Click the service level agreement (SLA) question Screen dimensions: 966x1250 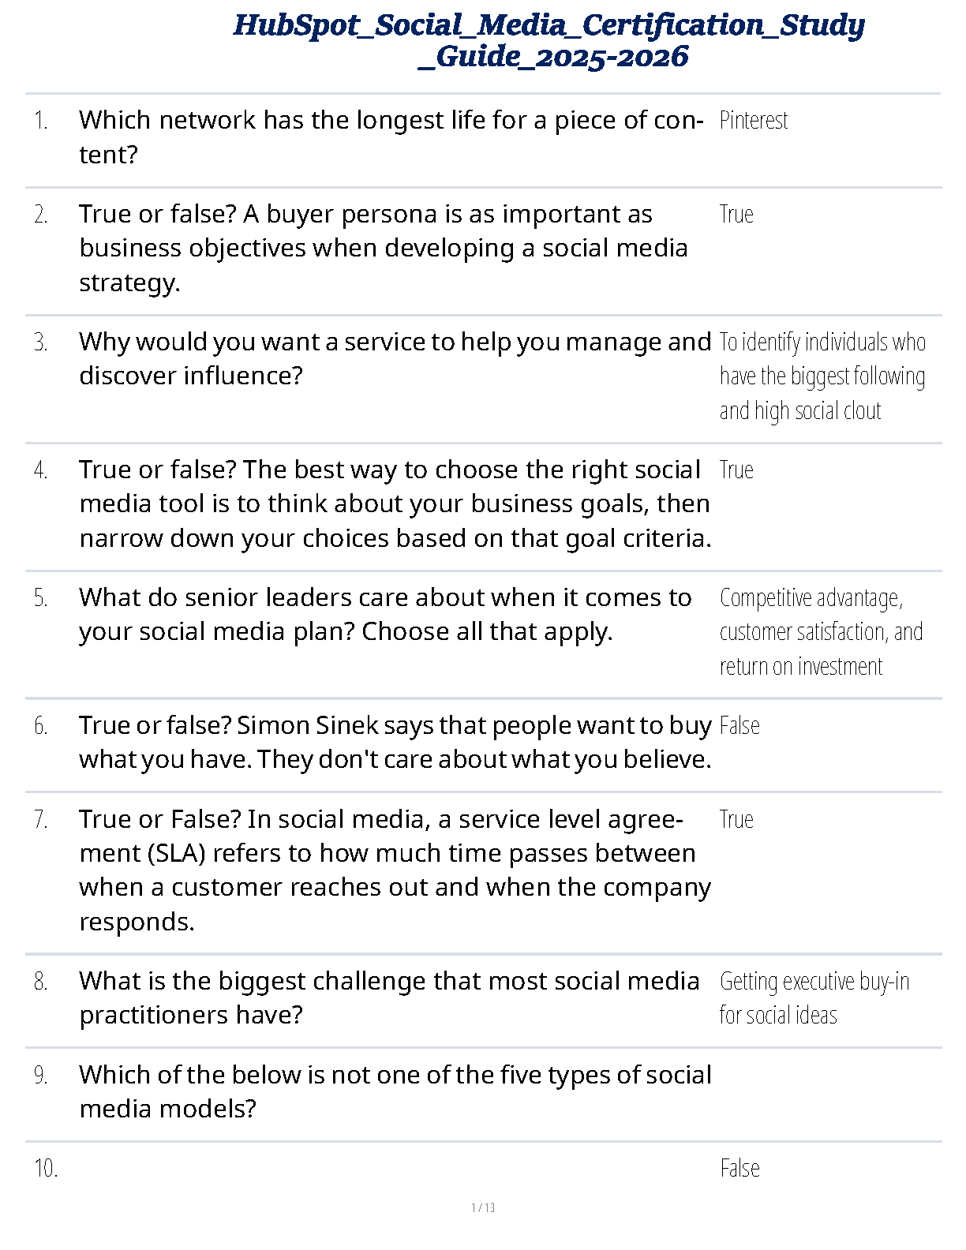[x=394, y=870]
